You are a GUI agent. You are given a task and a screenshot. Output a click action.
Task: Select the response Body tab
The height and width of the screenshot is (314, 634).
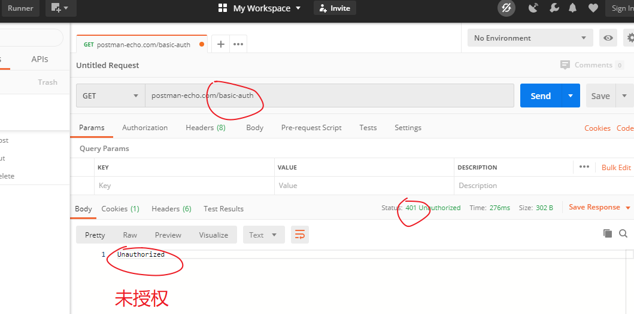point(83,209)
